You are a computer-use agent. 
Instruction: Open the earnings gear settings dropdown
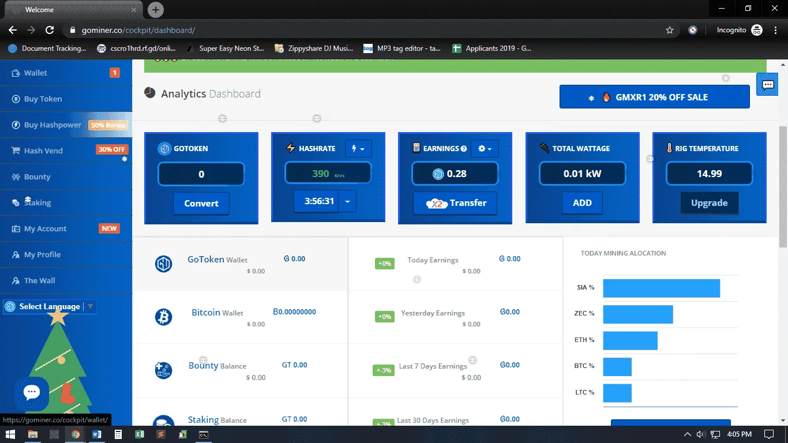pos(485,149)
